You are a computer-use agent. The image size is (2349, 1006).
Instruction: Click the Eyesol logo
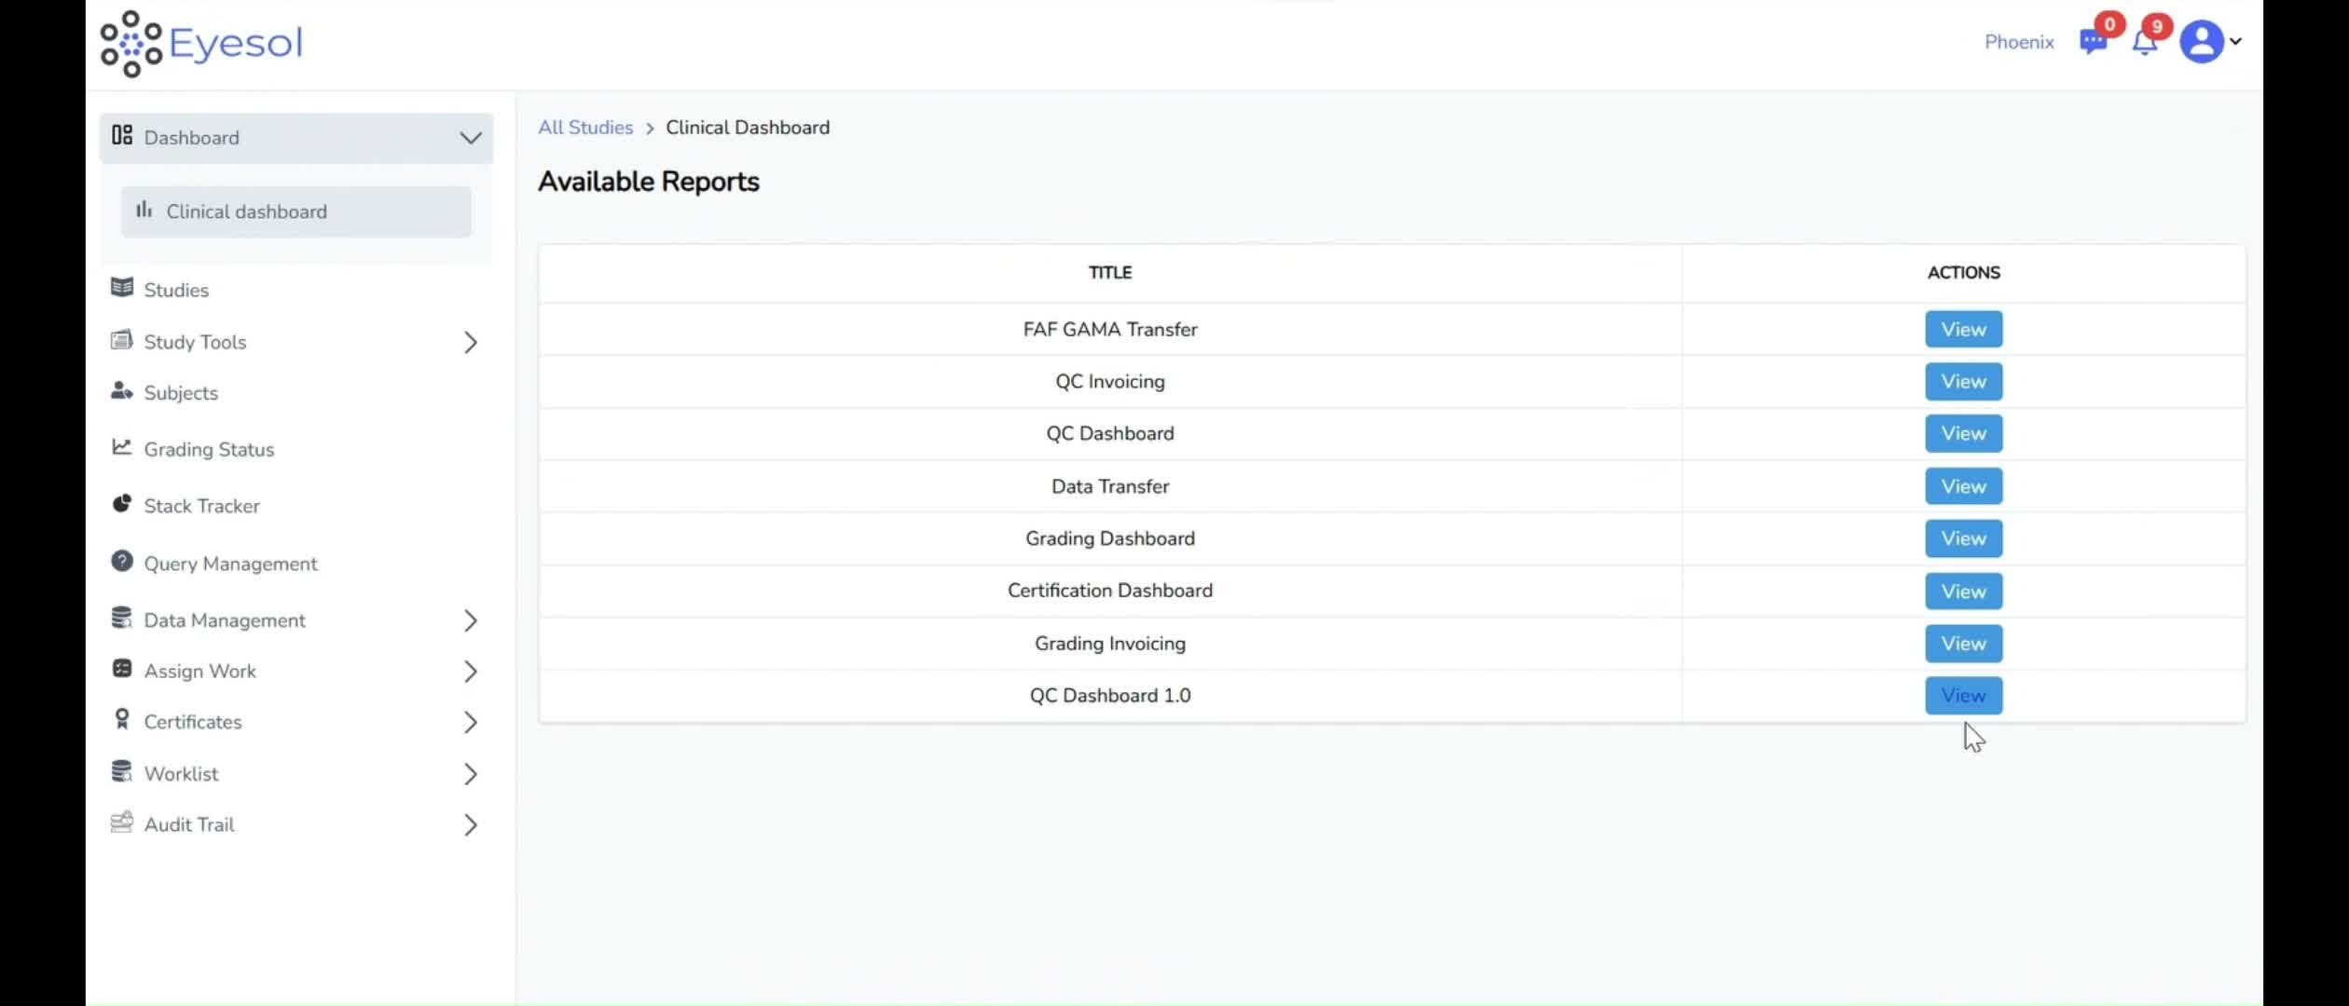(x=202, y=43)
